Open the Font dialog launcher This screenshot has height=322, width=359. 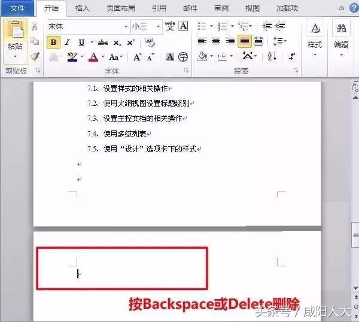(x=187, y=71)
